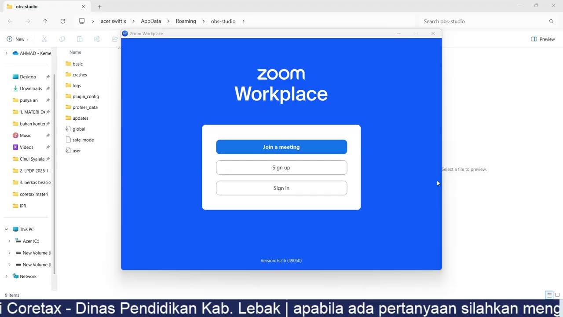Select the updates folder
The image size is (563, 317).
[80, 118]
